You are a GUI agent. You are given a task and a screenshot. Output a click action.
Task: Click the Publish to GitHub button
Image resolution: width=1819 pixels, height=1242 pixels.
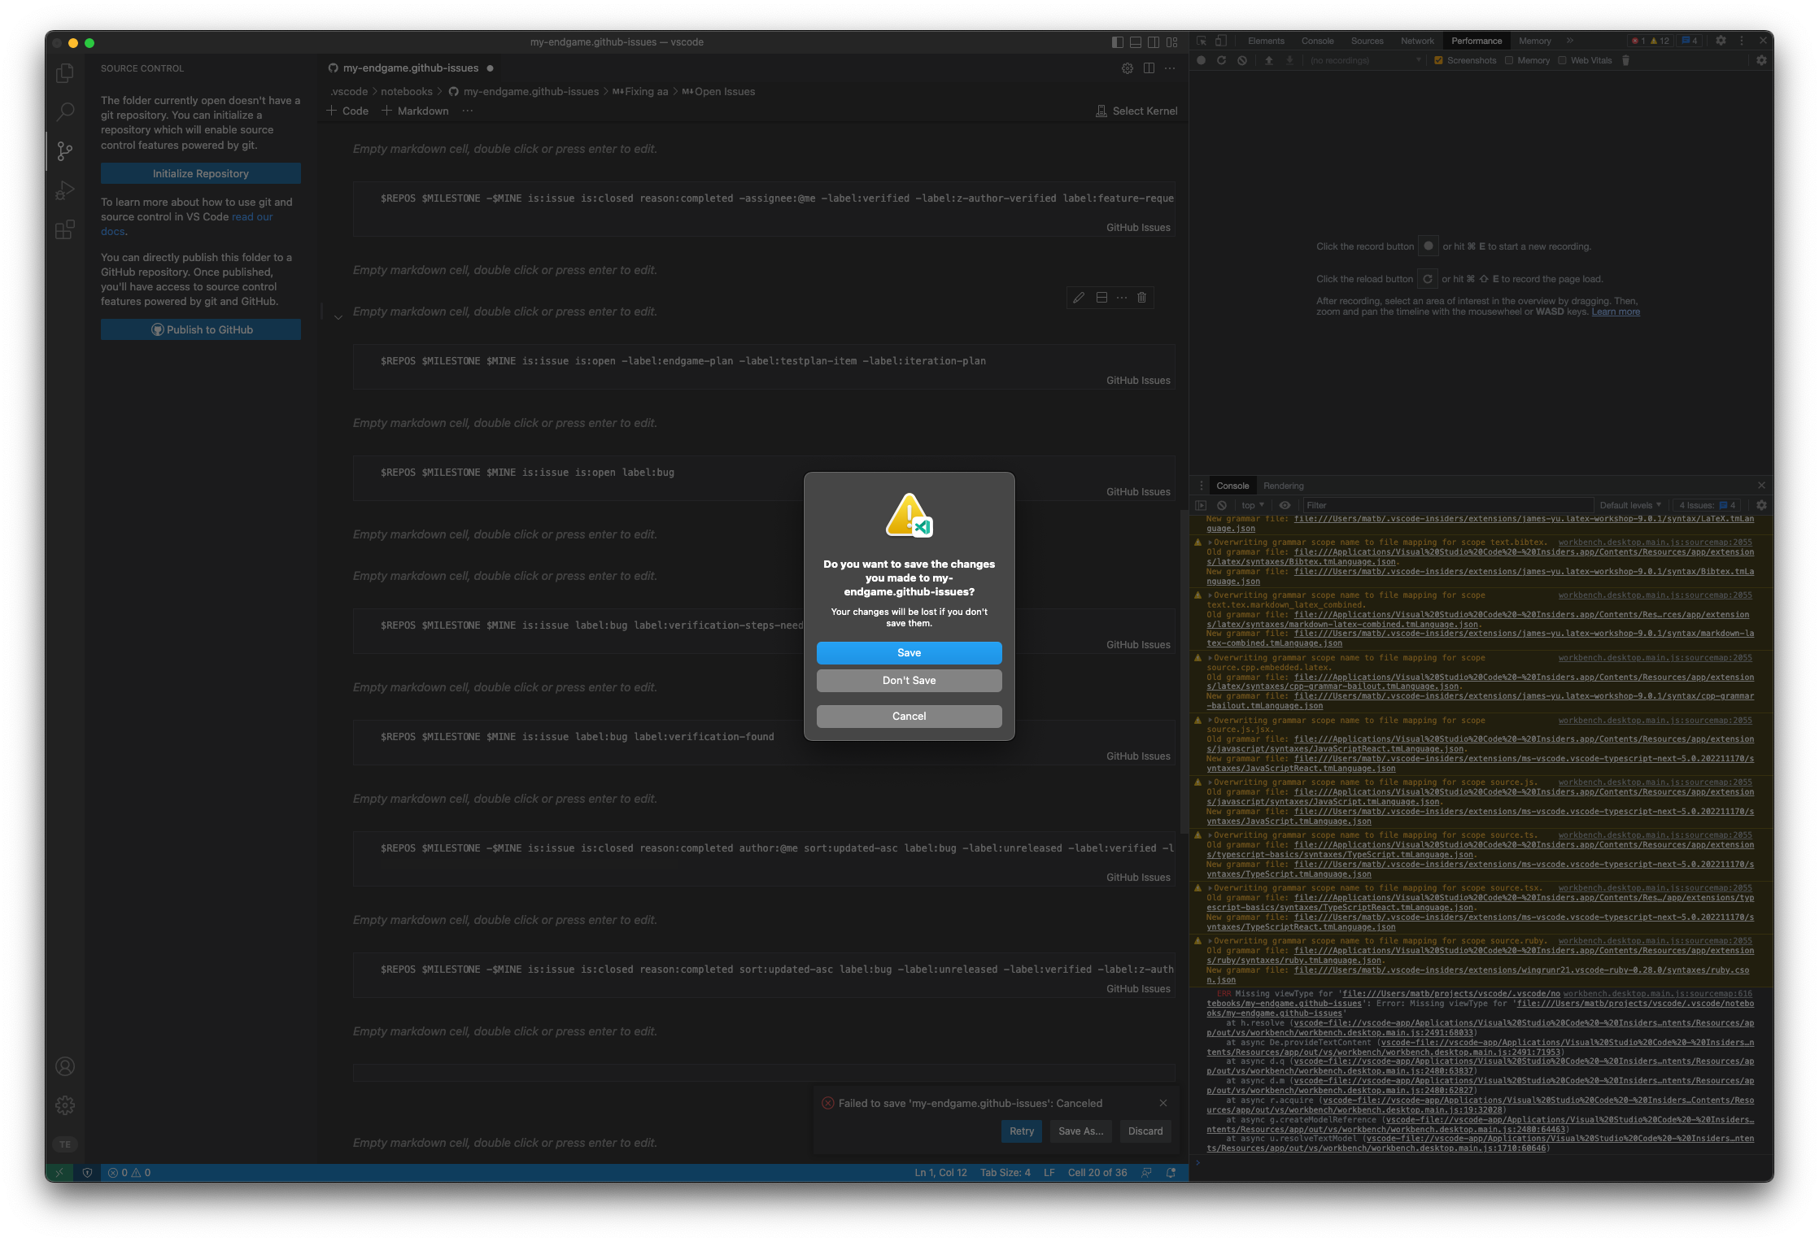(x=200, y=329)
